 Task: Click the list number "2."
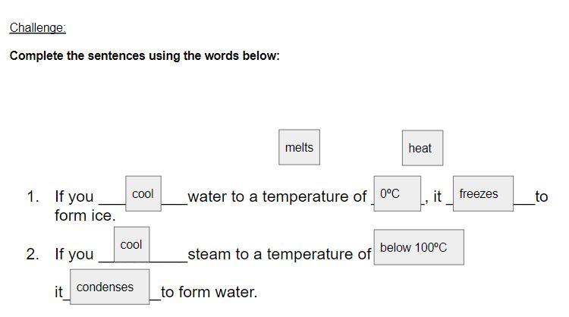[32, 255]
